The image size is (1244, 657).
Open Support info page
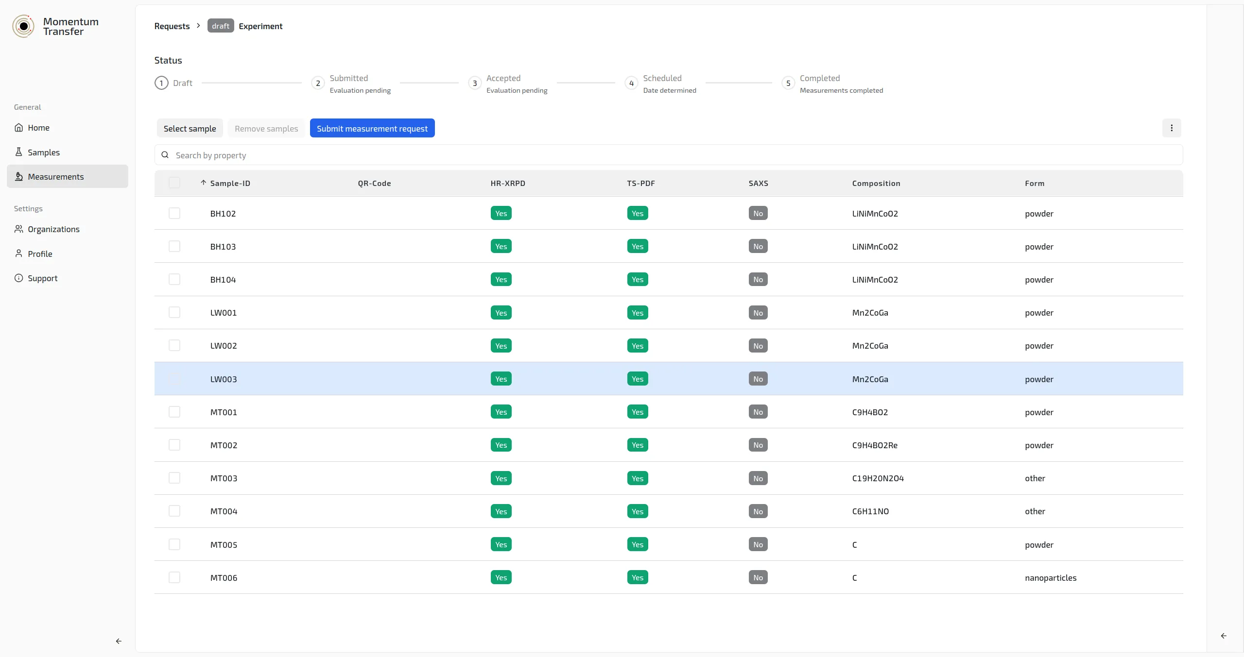[42, 278]
